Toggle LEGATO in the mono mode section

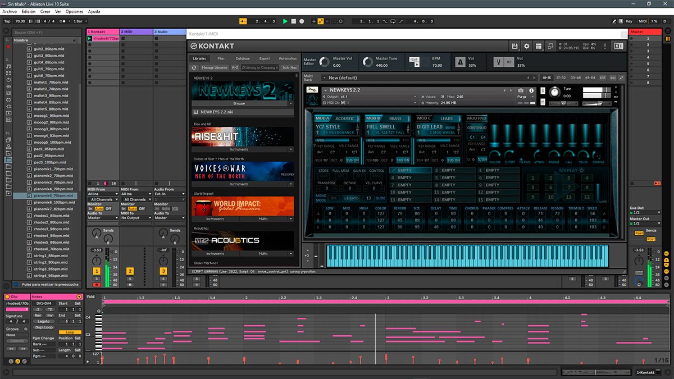pyautogui.click(x=352, y=198)
